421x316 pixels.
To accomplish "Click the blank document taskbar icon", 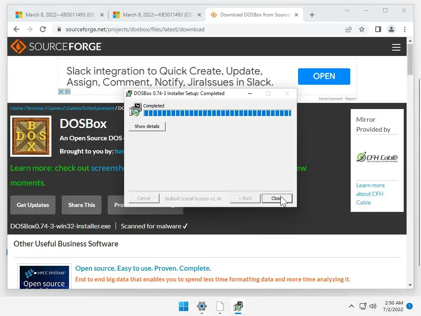I will 220,306.
